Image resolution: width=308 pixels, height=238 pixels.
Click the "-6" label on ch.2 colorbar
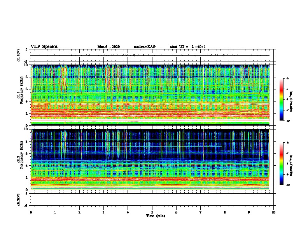[x=287, y=143]
